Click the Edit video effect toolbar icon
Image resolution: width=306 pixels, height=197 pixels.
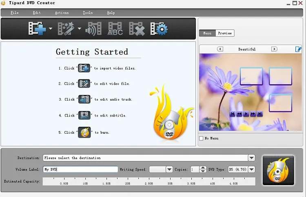pyautogui.click(x=66, y=29)
